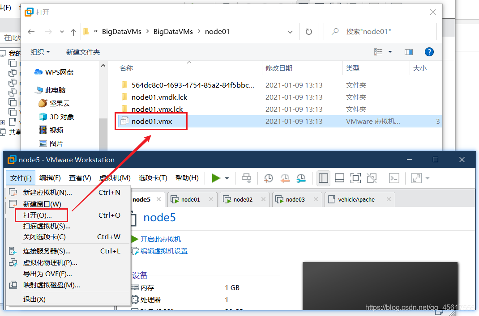Open the console view icon
This screenshot has height=316, width=479.
394,178
